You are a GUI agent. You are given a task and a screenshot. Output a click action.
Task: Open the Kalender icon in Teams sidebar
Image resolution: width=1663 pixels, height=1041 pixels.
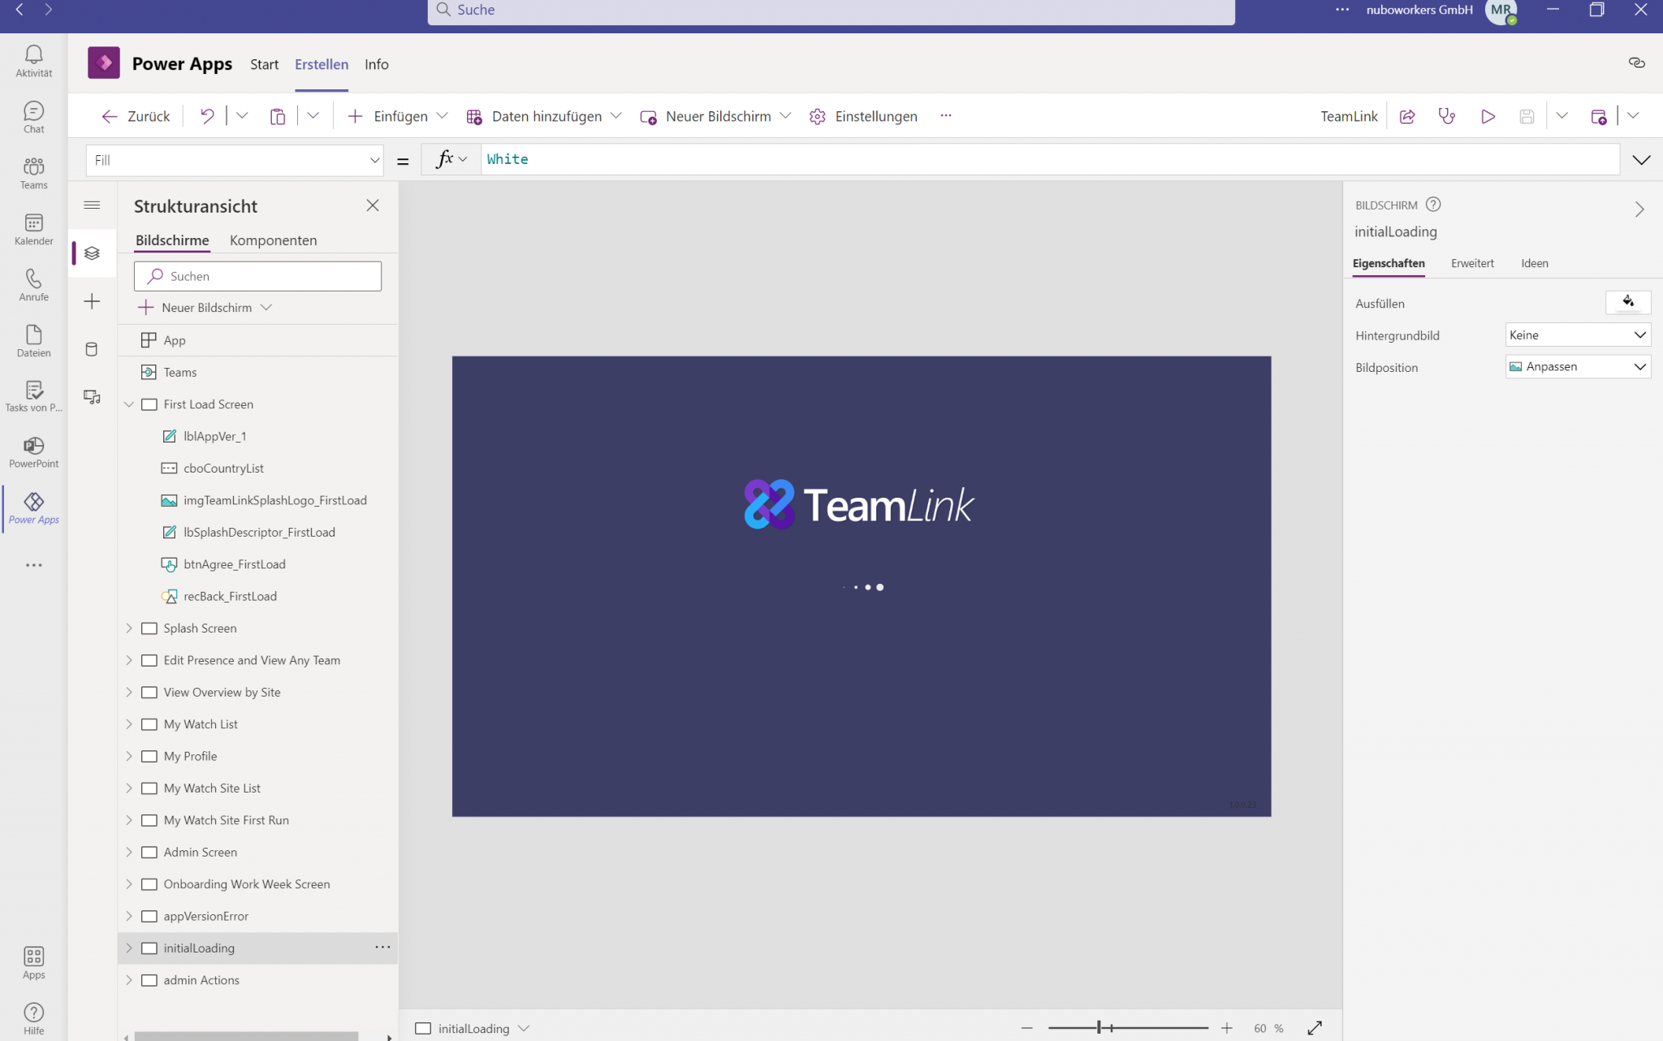coord(33,228)
